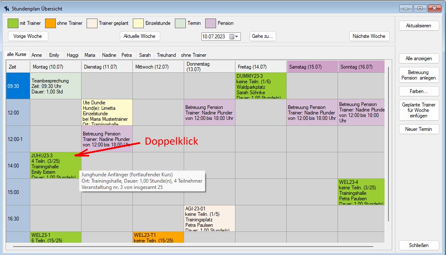This screenshot has width=446, height=255.
Task: Go to previous week with Vorige Woche
Action: point(28,36)
